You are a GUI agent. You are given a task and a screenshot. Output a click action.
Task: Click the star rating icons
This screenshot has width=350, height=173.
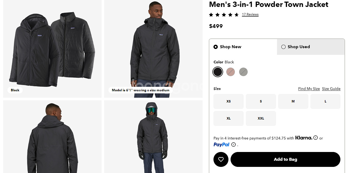coord(224,15)
